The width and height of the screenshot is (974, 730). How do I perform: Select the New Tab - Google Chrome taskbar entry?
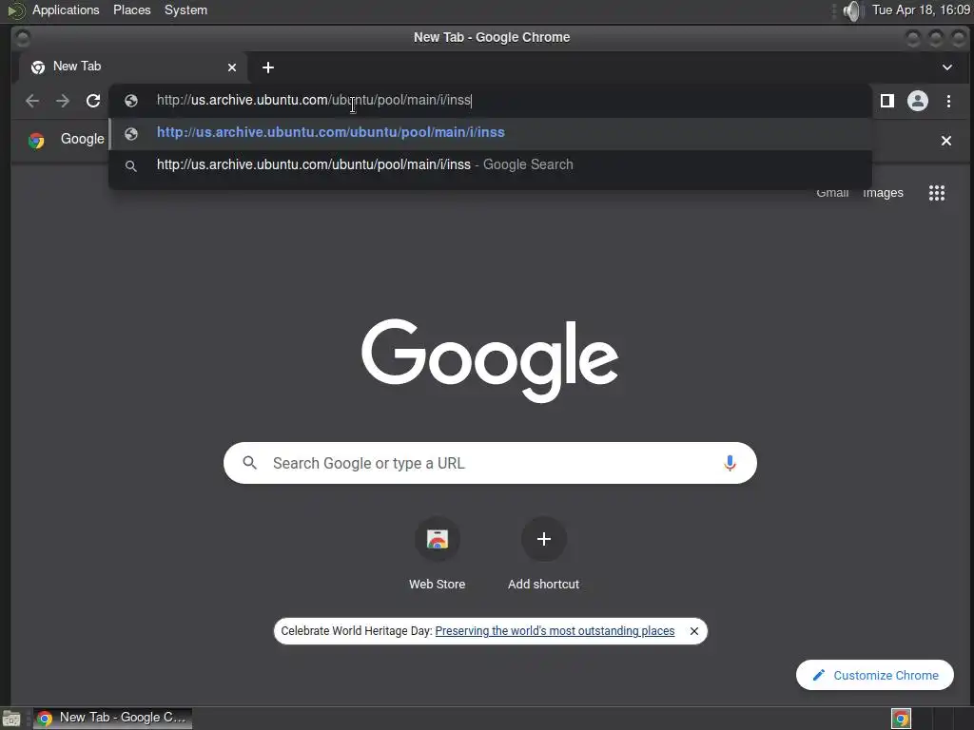tap(112, 718)
